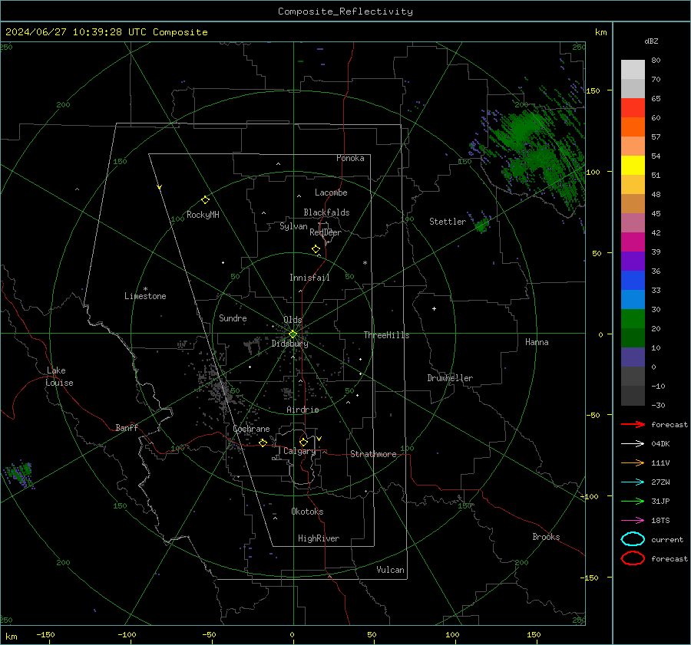
Task: Click the white 04DK arrow in legend
Action: tap(633, 443)
